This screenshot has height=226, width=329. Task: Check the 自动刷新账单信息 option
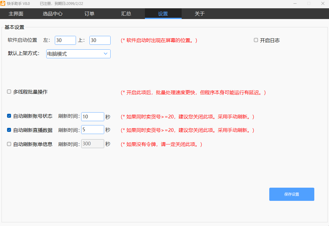9,144
